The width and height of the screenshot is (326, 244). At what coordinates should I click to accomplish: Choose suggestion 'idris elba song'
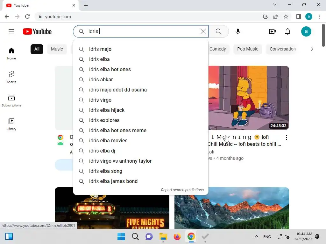[x=141, y=171]
